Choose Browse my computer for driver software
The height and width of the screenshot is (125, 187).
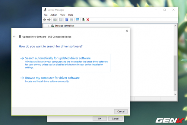coord(52,78)
